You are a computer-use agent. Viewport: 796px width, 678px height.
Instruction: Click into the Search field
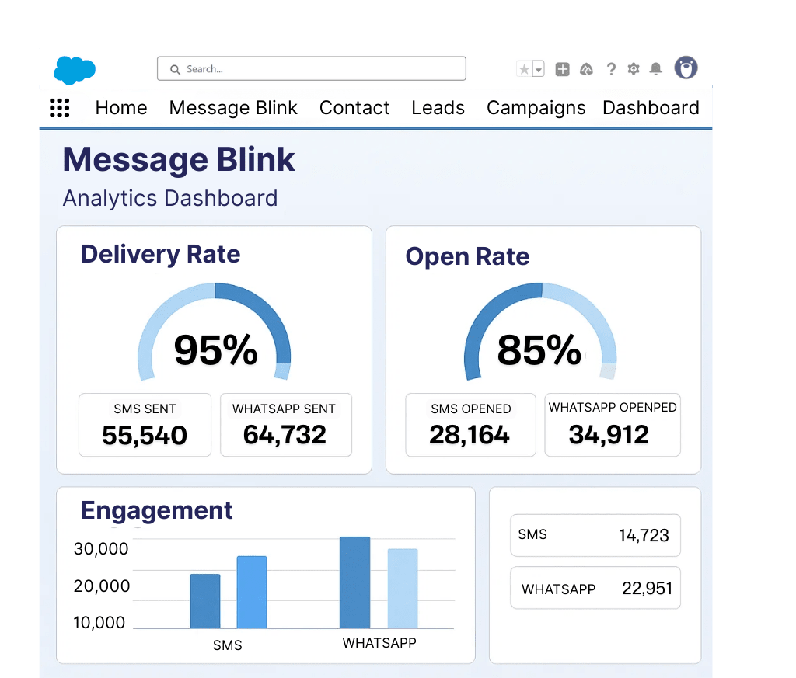311,69
